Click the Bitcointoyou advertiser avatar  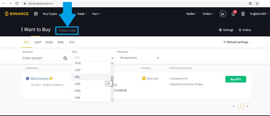(27, 79)
